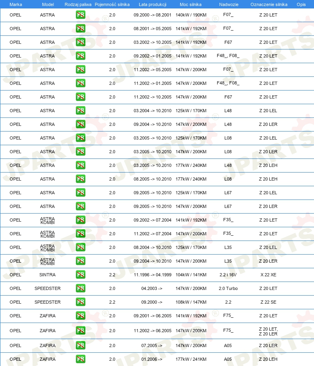Screen dimensions: 314x366
Task: Select the '140kW / 190KM' power cell
Action: click(191, 15)
